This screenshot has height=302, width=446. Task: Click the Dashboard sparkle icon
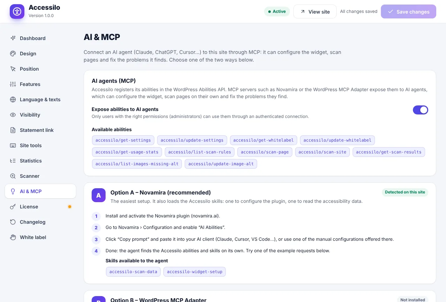click(13, 38)
